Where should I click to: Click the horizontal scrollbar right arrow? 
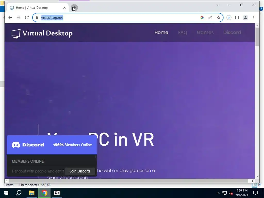pos(253,181)
